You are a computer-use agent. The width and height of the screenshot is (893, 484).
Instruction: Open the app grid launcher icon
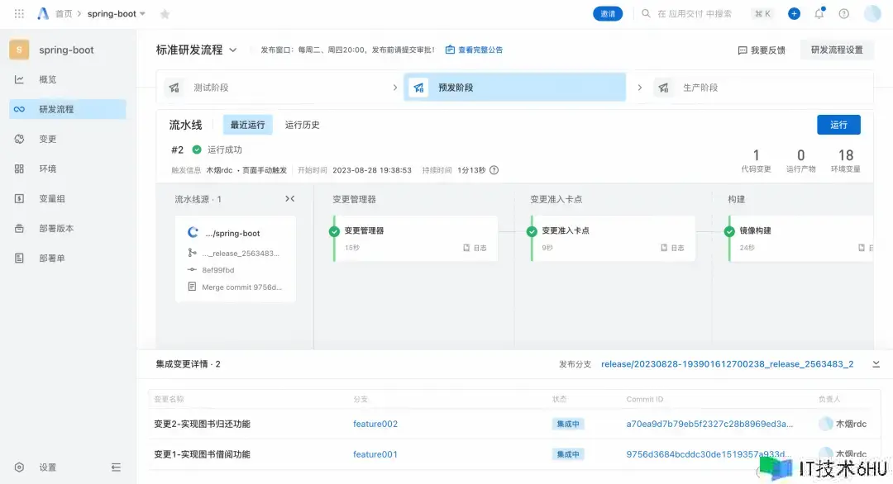click(x=19, y=14)
